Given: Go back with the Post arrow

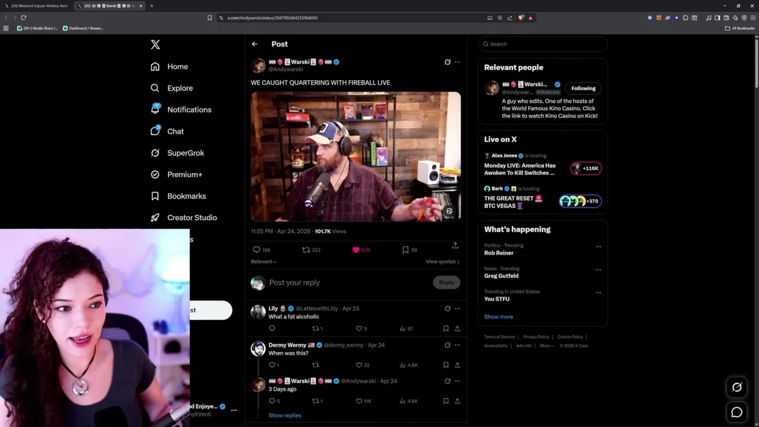Looking at the screenshot, I should [254, 44].
